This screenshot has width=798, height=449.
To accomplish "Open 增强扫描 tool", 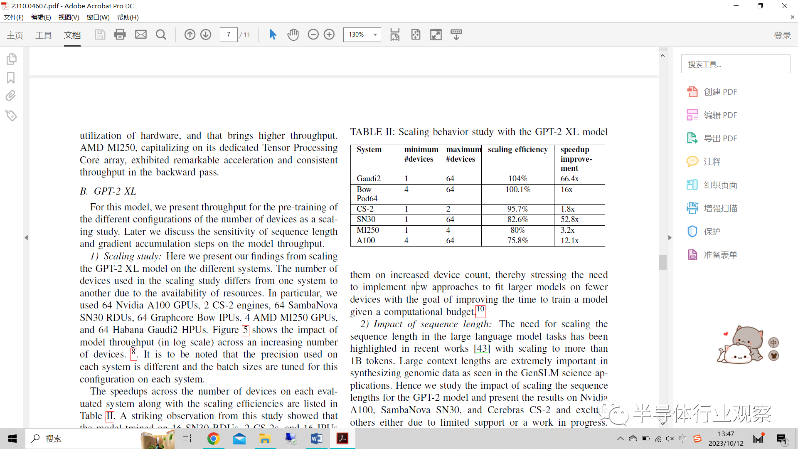I will point(712,208).
